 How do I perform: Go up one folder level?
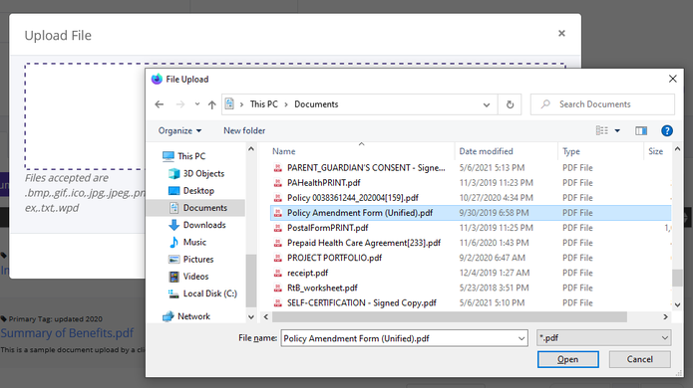[212, 104]
